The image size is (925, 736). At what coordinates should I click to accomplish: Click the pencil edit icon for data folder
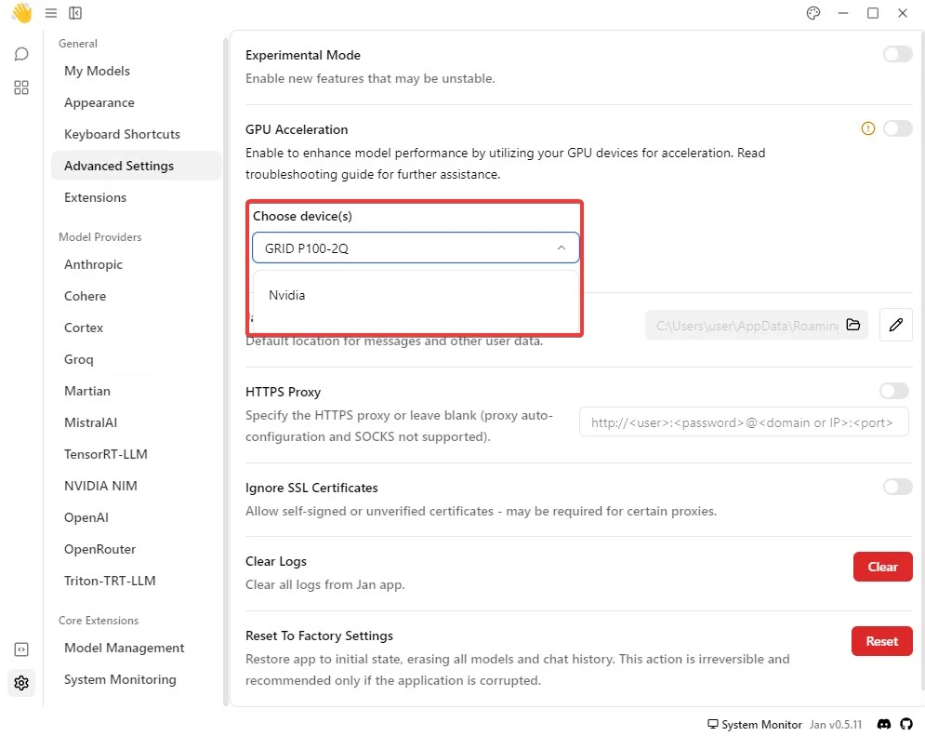pyautogui.click(x=895, y=325)
